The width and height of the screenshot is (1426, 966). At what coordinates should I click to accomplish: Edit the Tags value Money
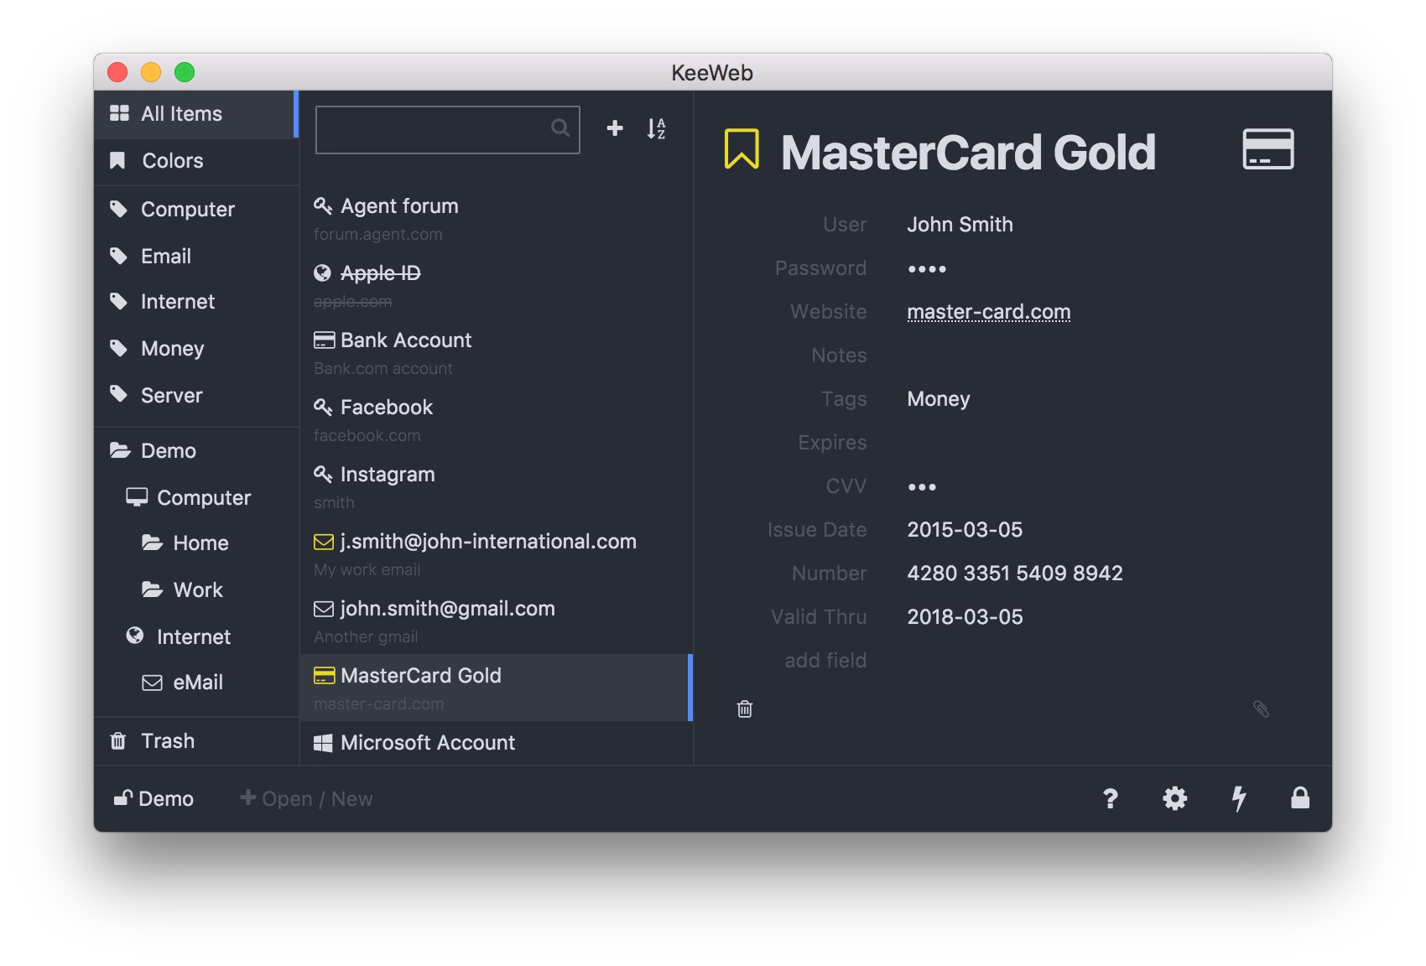(939, 399)
